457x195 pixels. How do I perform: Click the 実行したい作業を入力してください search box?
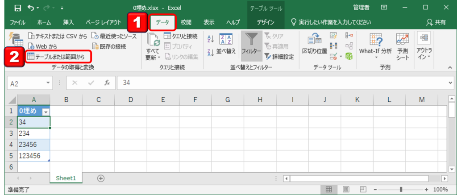point(331,22)
